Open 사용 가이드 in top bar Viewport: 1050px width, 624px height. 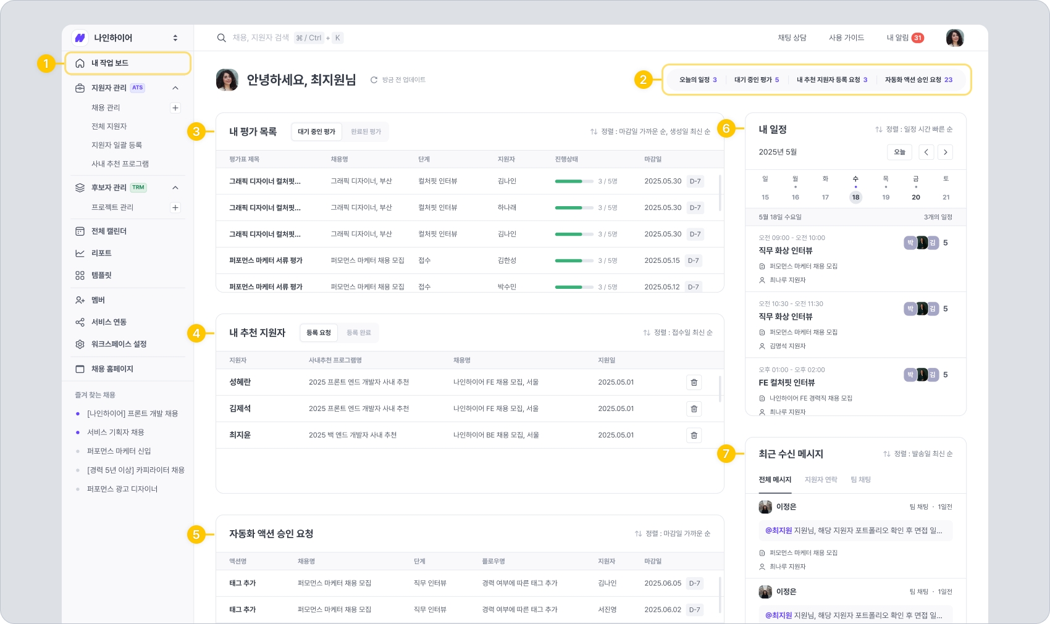(846, 38)
